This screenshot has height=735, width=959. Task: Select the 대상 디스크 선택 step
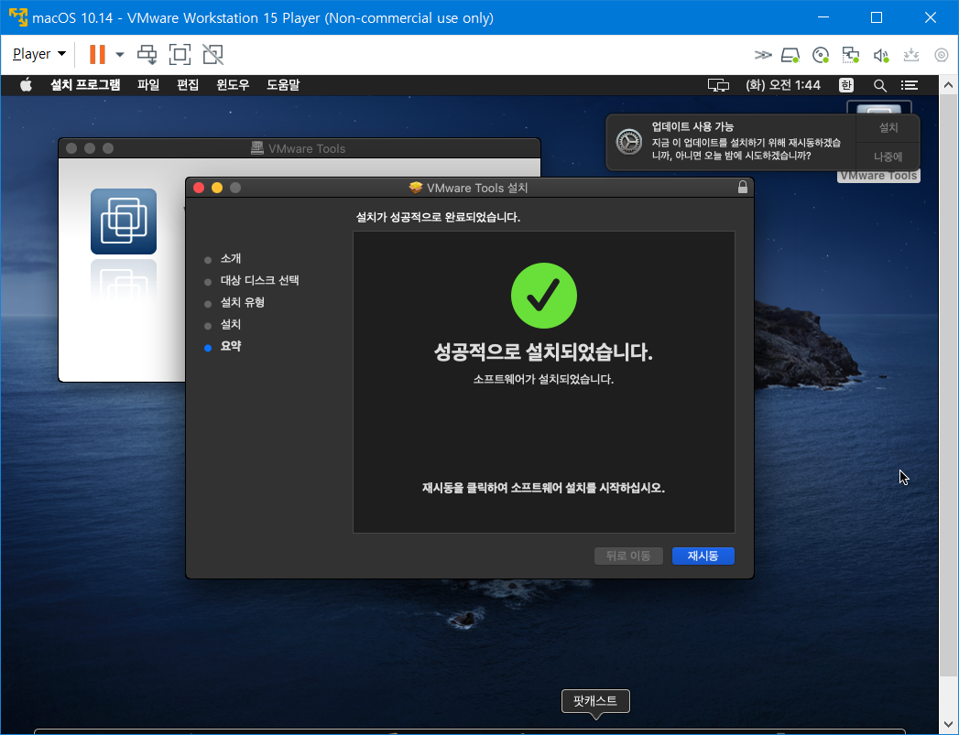pos(259,280)
